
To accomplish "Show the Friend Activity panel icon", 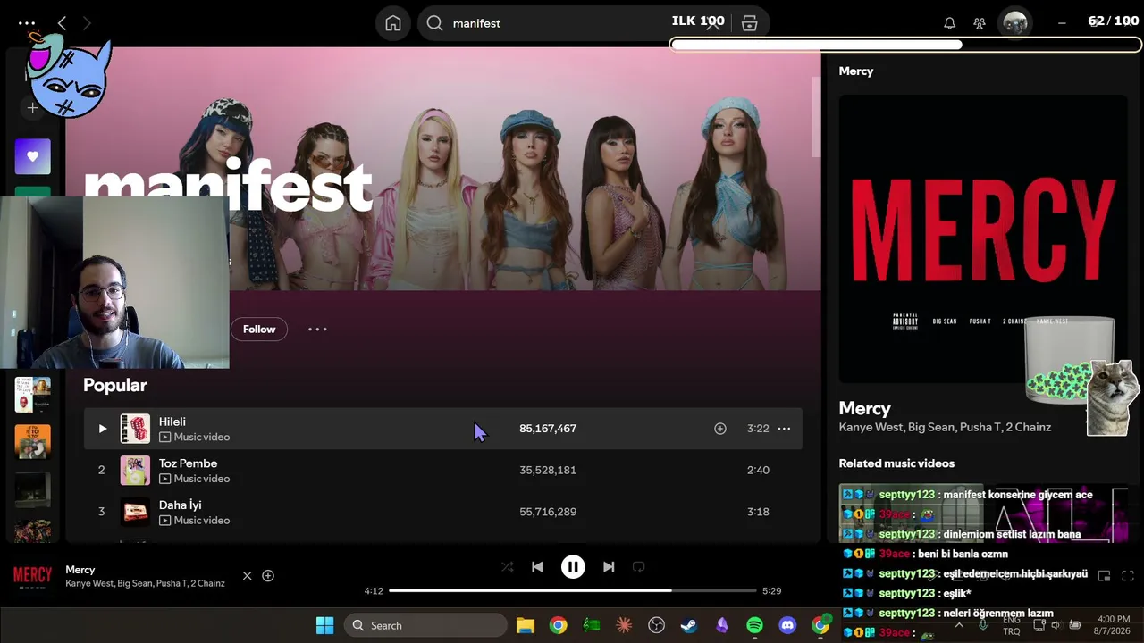I will [x=980, y=23].
